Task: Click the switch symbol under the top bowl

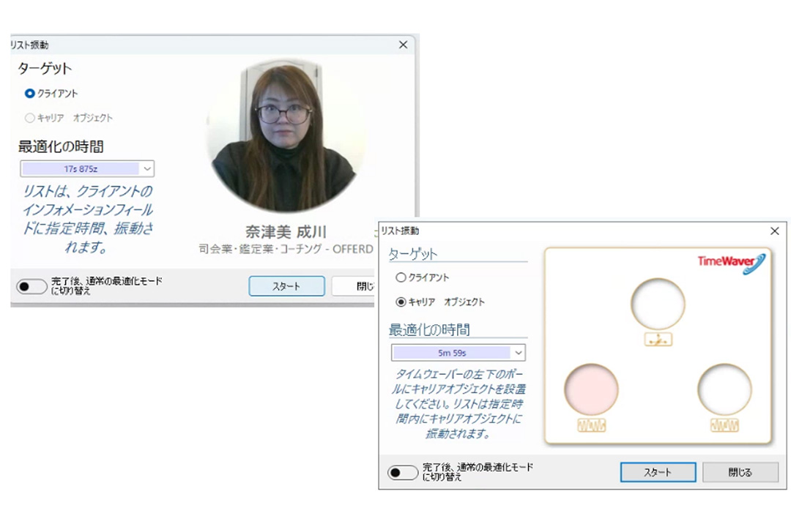Action: (x=658, y=340)
